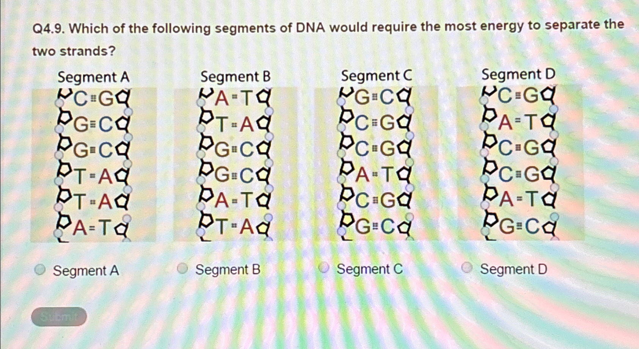Screen dimensions: 639x349
Task: Click the bottom G=C pair in Segment D
Action: coord(520,225)
